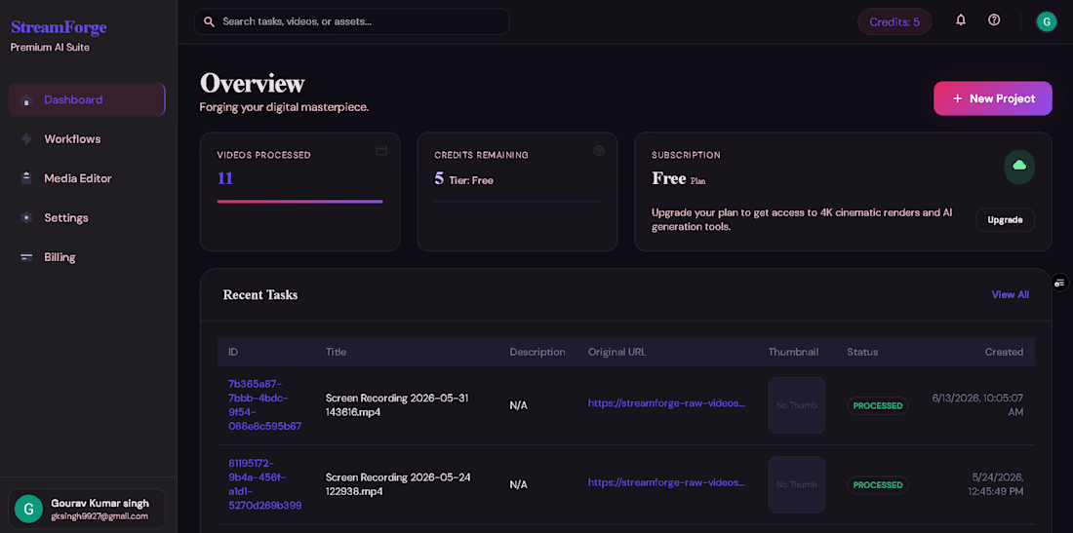Click the Created column header
1073x533 pixels.
tap(1004, 352)
